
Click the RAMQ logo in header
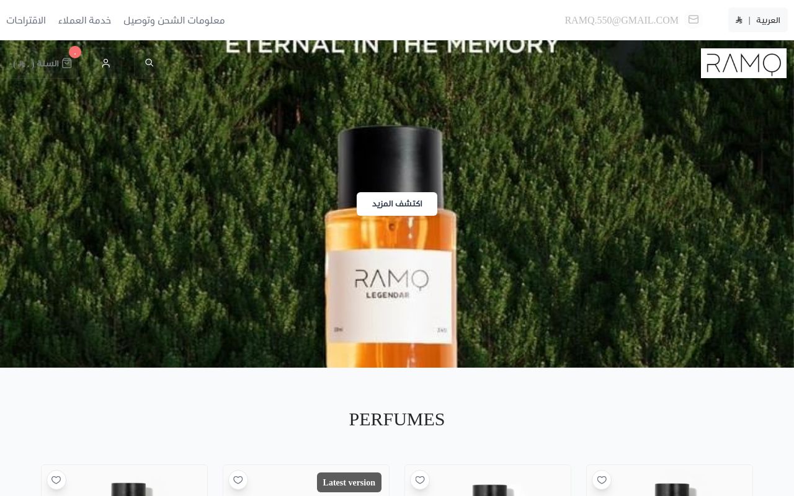click(x=744, y=63)
